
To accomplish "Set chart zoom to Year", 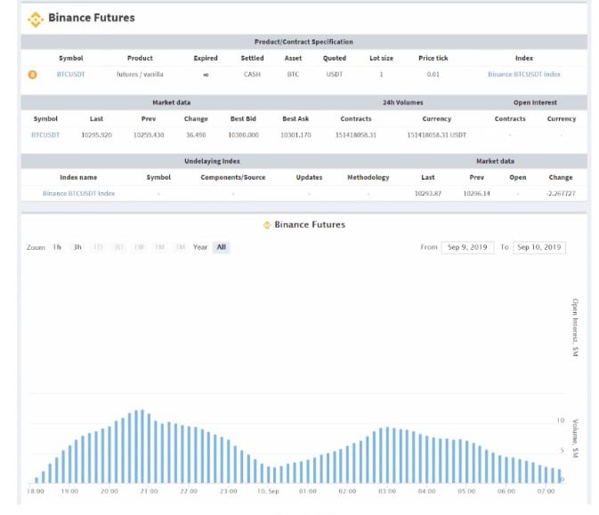I will click(x=200, y=247).
